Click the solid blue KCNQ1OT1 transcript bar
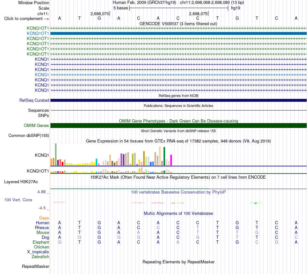This screenshot has height=274, width=307. pos(178,34)
